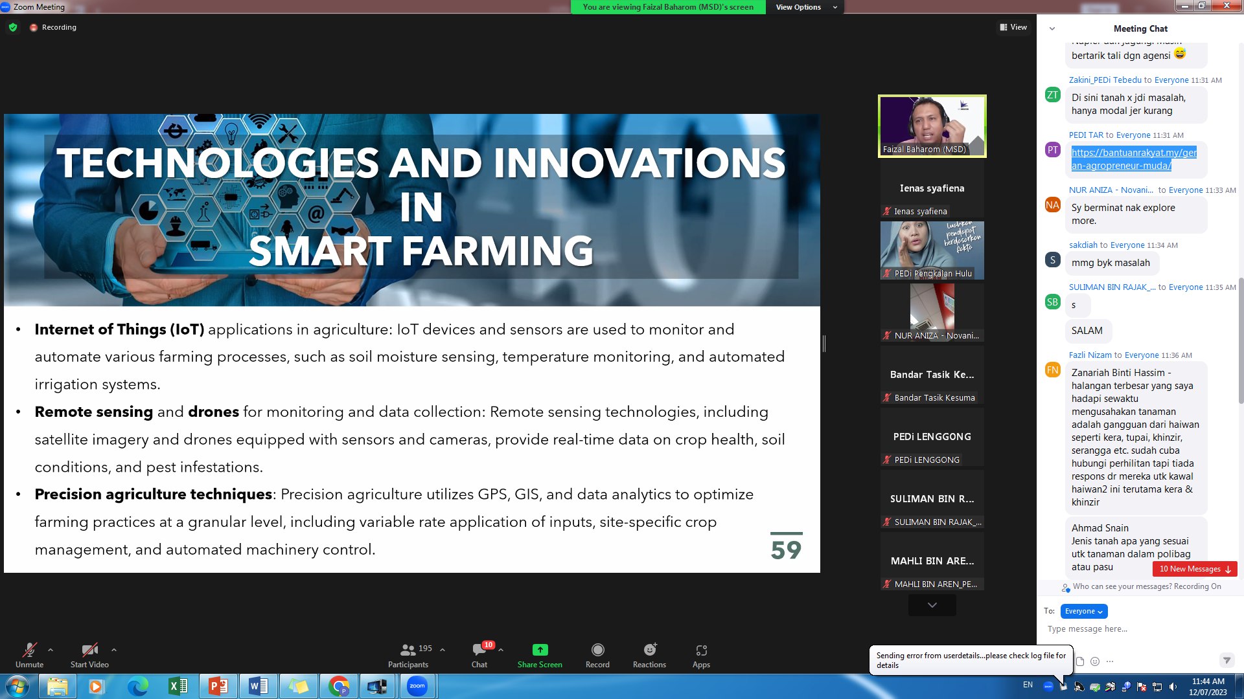Screen dimensions: 1244x699
Task: Click sender name Zakini_PEDi Tebedu in chat
Action: click(x=1105, y=80)
